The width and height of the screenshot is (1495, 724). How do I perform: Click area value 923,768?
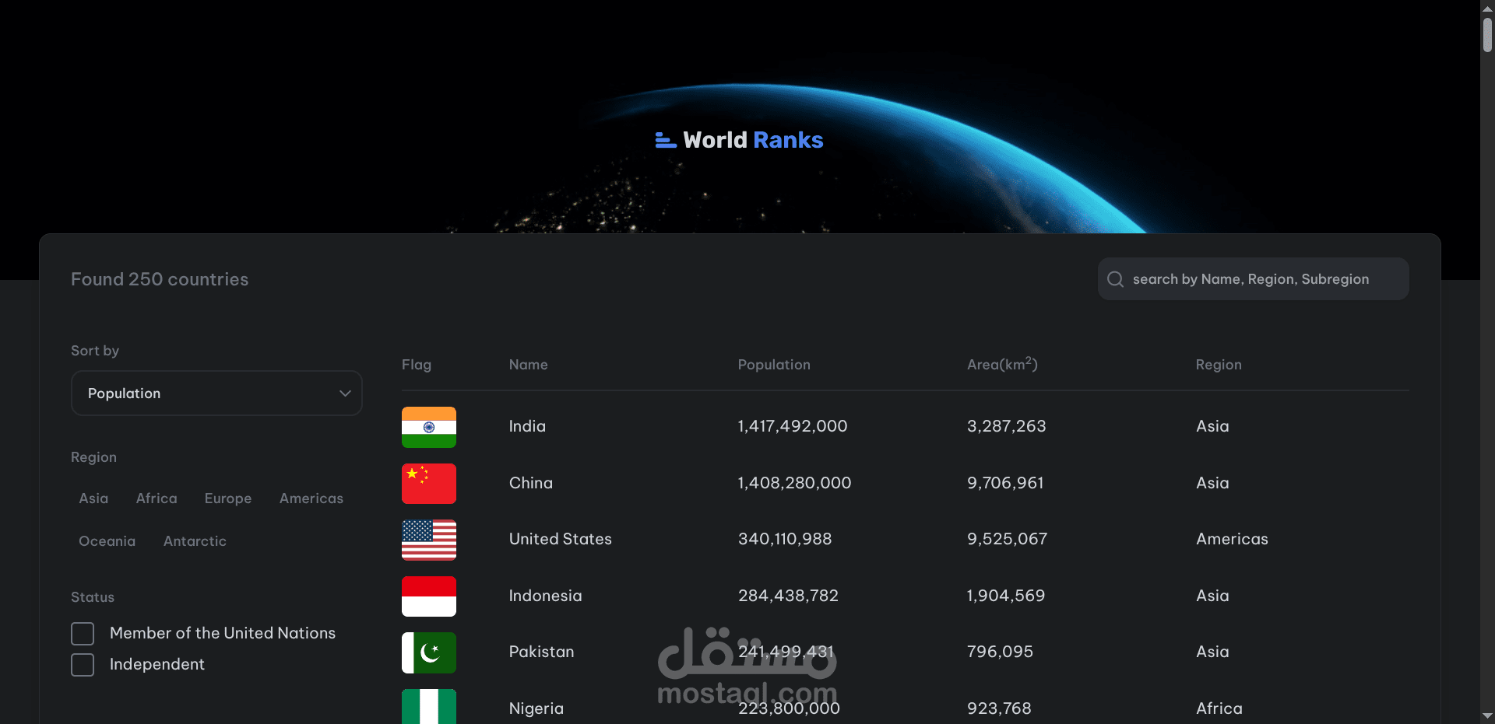coord(999,708)
